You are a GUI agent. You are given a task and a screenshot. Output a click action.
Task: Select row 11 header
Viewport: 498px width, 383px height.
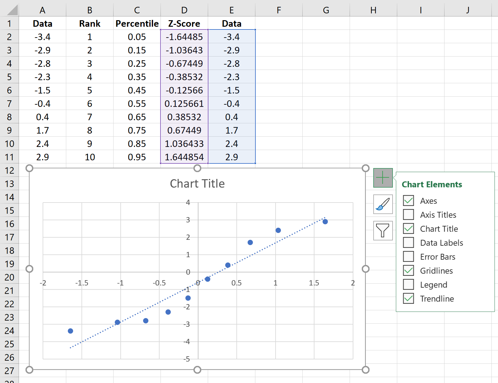pyautogui.click(x=10, y=157)
